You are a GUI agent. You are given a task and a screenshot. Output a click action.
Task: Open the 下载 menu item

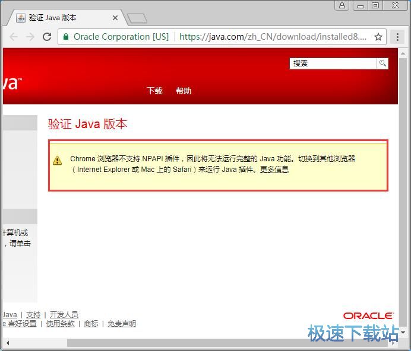pyautogui.click(x=154, y=91)
